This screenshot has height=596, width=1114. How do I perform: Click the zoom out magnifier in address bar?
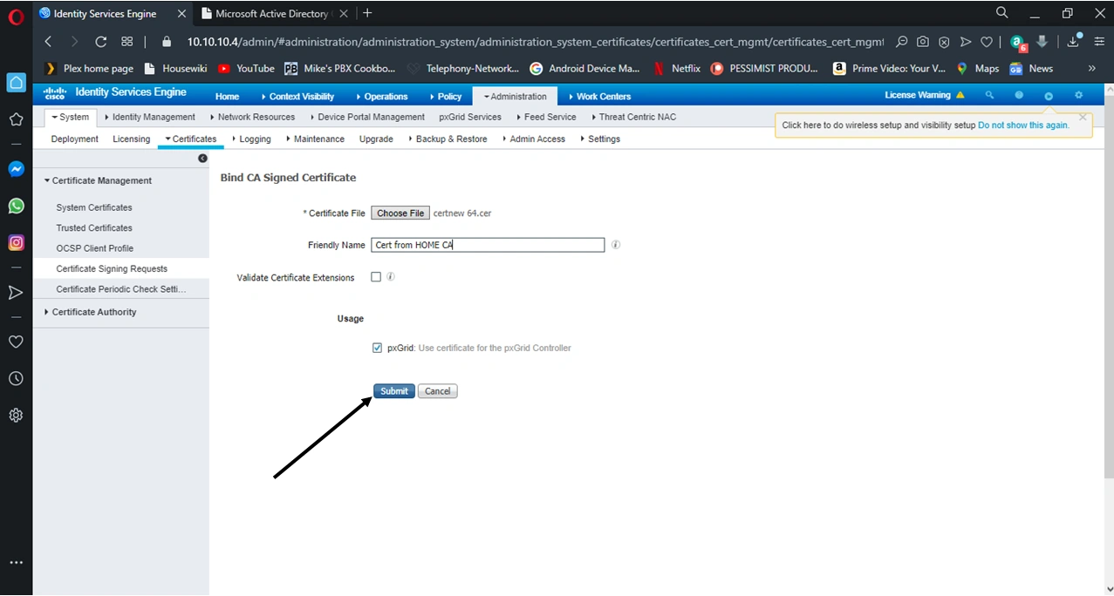[x=901, y=41]
